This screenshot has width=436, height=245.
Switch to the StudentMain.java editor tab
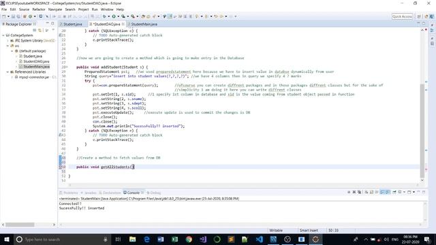tap(144, 24)
